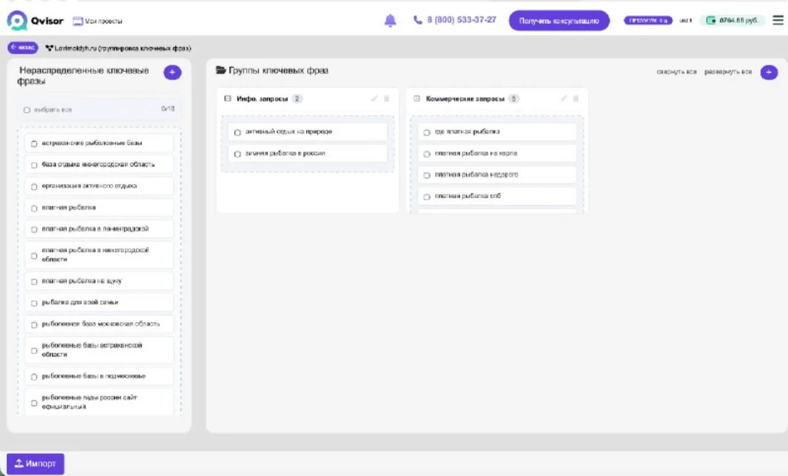
Task: Check астраханские рыболовные базы phrase
Action: 34,143
